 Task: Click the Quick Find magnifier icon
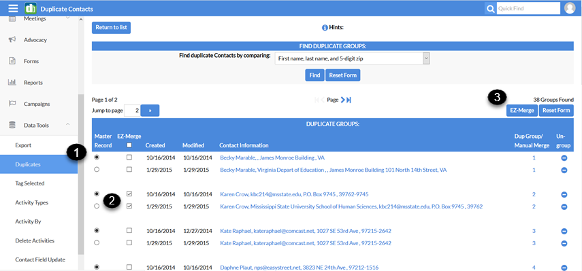[491, 9]
